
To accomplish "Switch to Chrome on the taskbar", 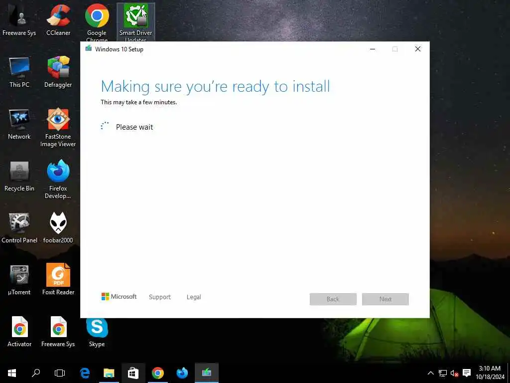I will click(x=158, y=373).
